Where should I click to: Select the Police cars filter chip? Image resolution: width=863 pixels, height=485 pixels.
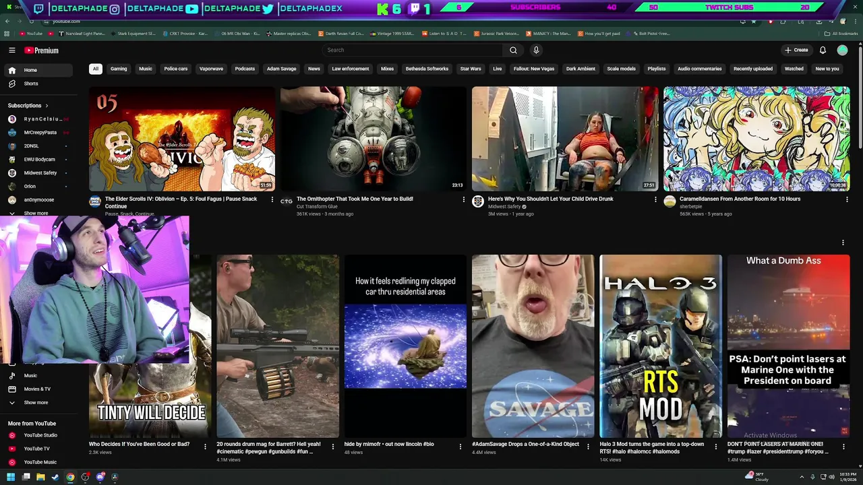tap(176, 69)
